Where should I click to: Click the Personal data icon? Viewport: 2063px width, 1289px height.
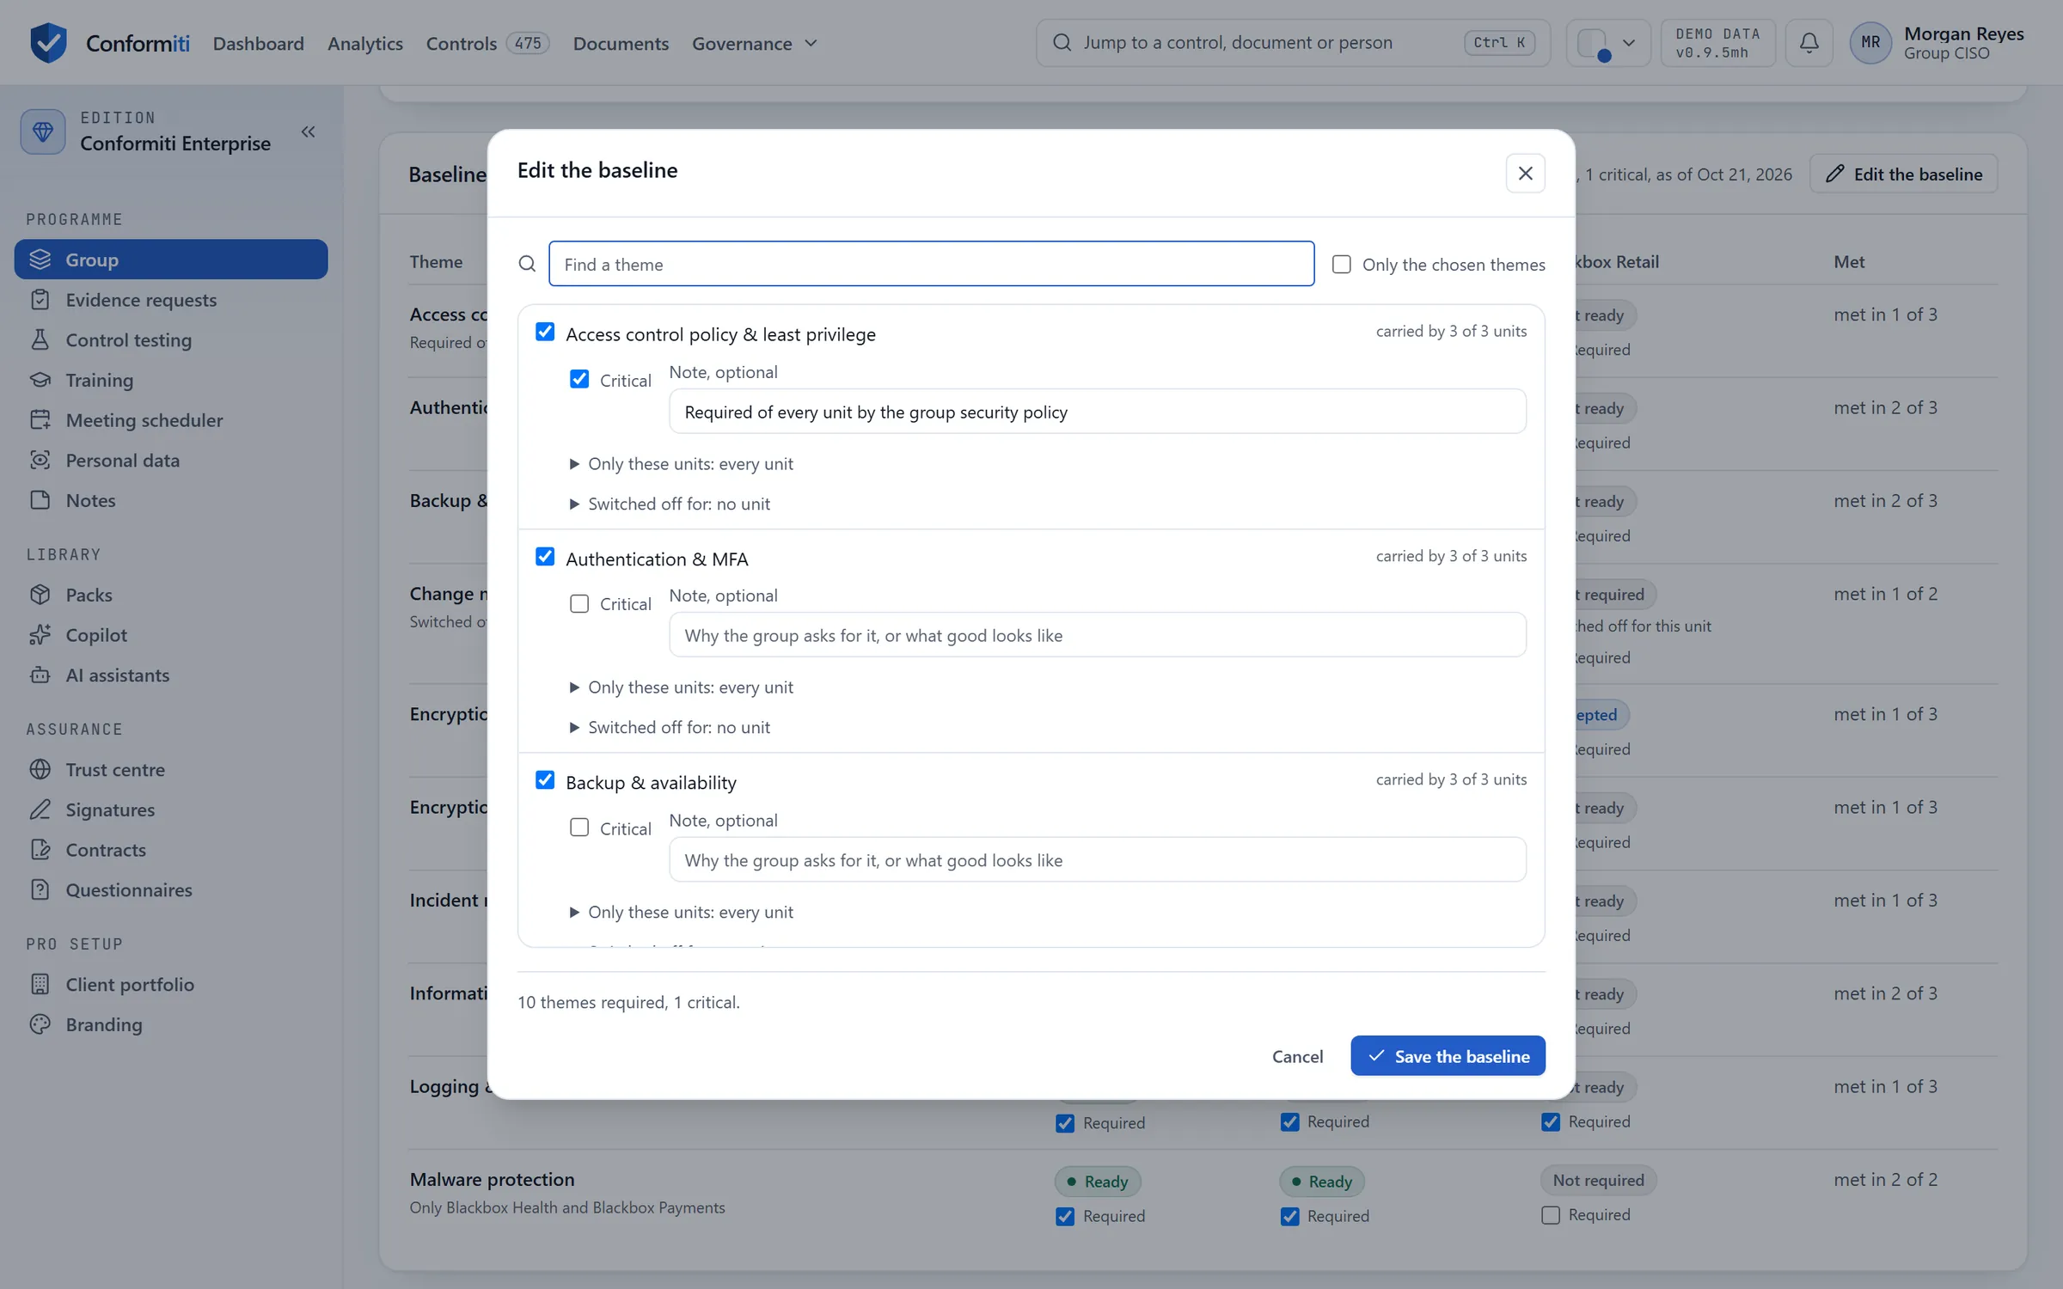click(x=40, y=460)
